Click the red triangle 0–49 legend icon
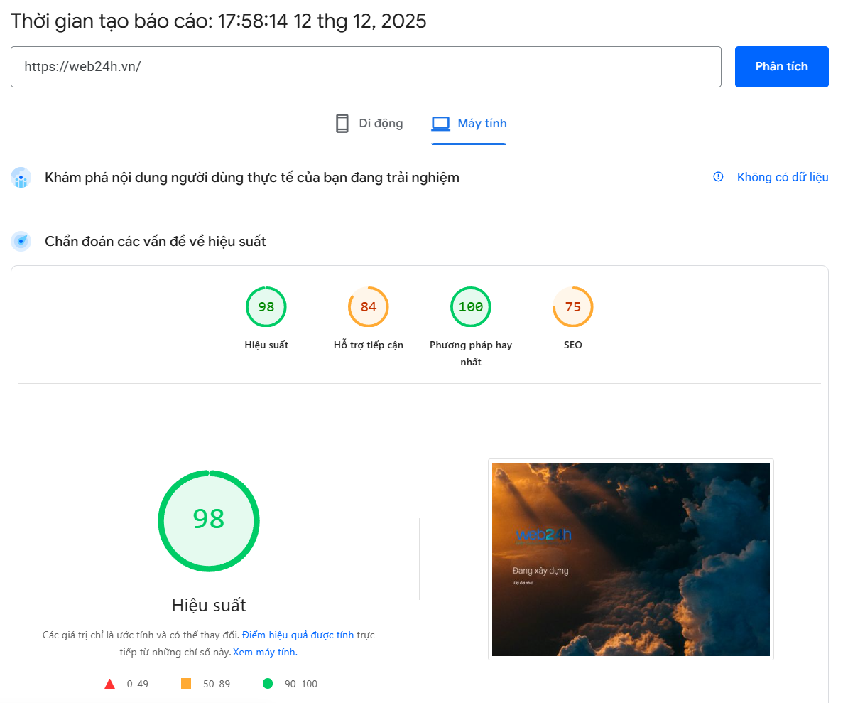The width and height of the screenshot is (843, 703). pos(109,684)
